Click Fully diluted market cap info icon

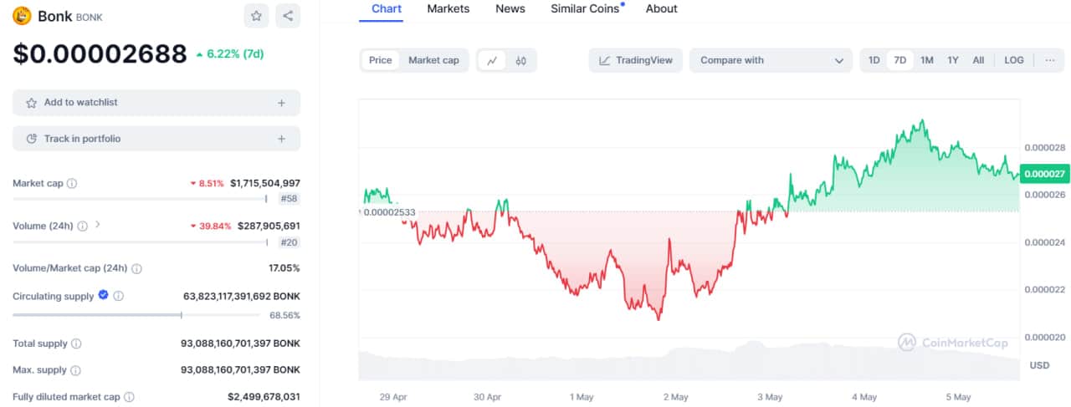click(129, 397)
